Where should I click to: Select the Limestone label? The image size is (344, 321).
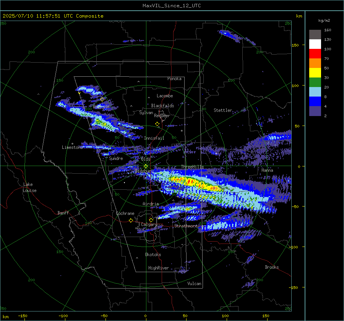pyautogui.click(x=72, y=147)
